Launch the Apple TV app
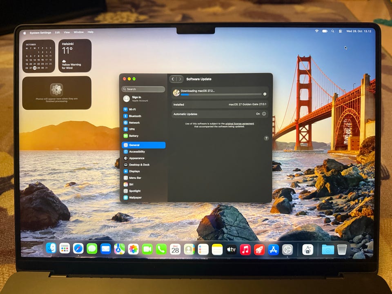This screenshot has height=294, width=392. pos(231,249)
